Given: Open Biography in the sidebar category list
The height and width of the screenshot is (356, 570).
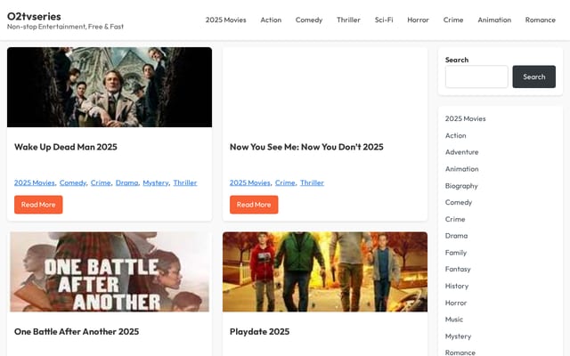Looking at the screenshot, I should coord(461,186).
